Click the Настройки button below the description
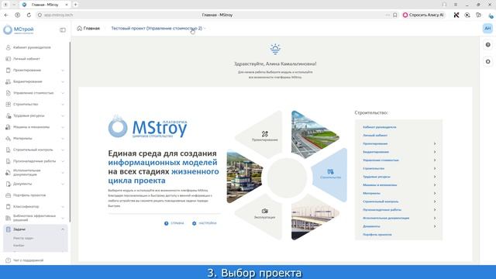Screen dimensions: 496x279 205,223
